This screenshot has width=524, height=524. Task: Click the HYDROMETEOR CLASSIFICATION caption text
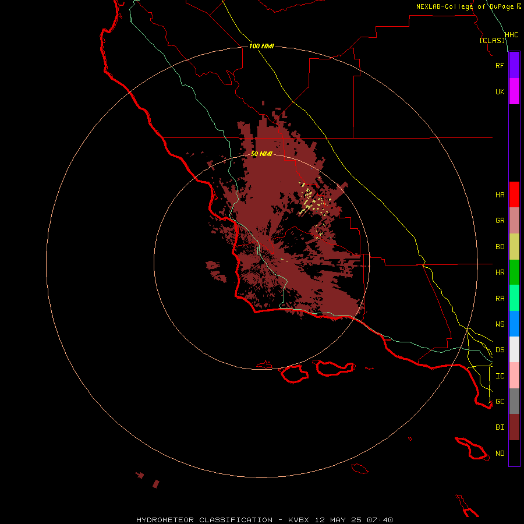click(204, 520)
